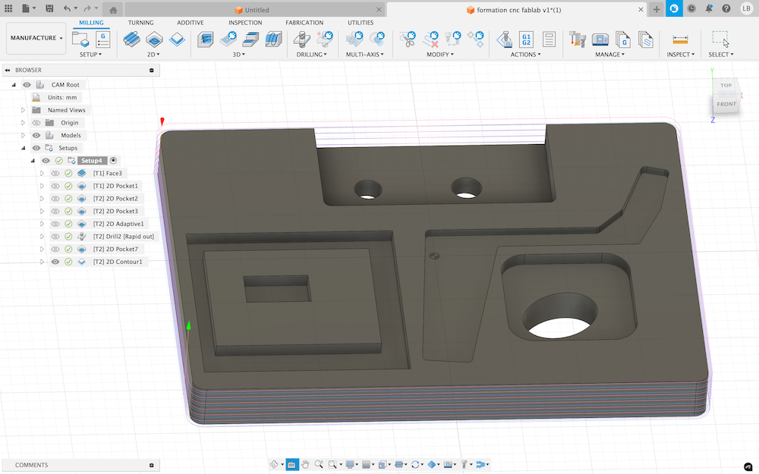759x474 pixels.
Task: Switch to the TURNING tab
Action: tap(141, 23)
